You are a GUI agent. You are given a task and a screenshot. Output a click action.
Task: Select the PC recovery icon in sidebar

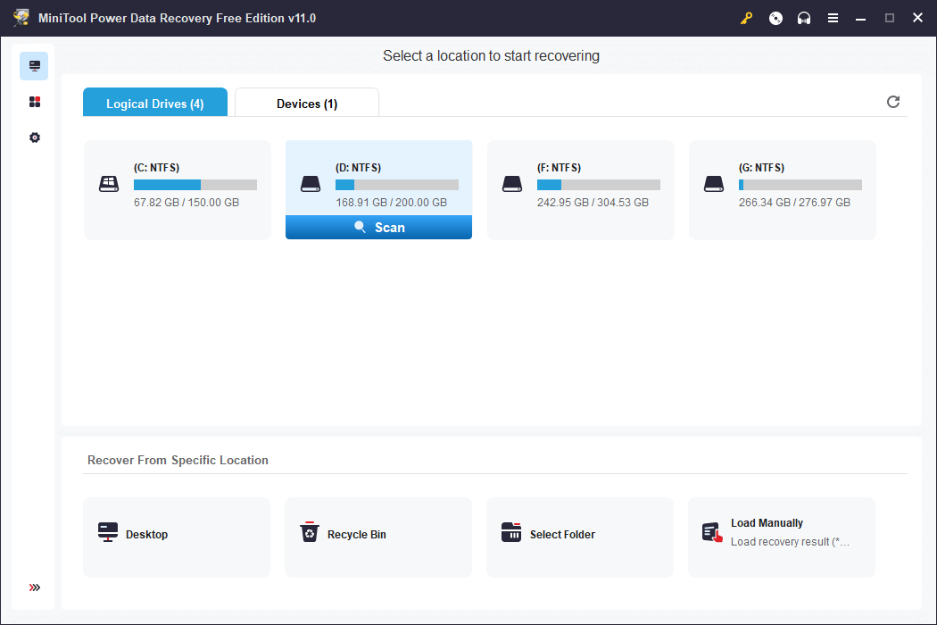click(x=34, y=65)
